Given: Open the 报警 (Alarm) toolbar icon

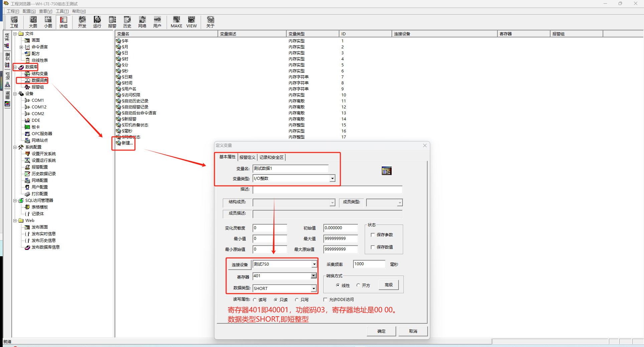Looking at the screenshot, I should click(112, 22).
